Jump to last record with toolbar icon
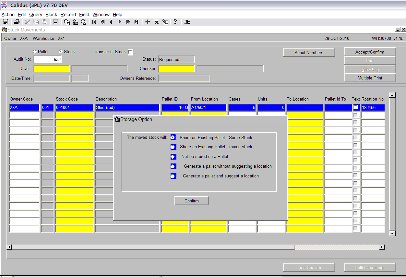This screenshot has height=277, width=406. click(x=137, y=22)
